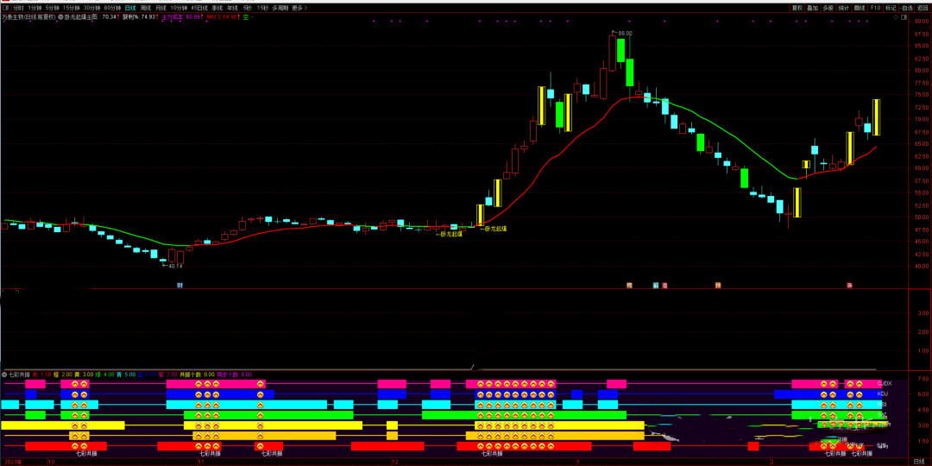This screenshot has width=932, height=466.
Task: Toggle 复权 price adjustment
Action: coord(797,8)
